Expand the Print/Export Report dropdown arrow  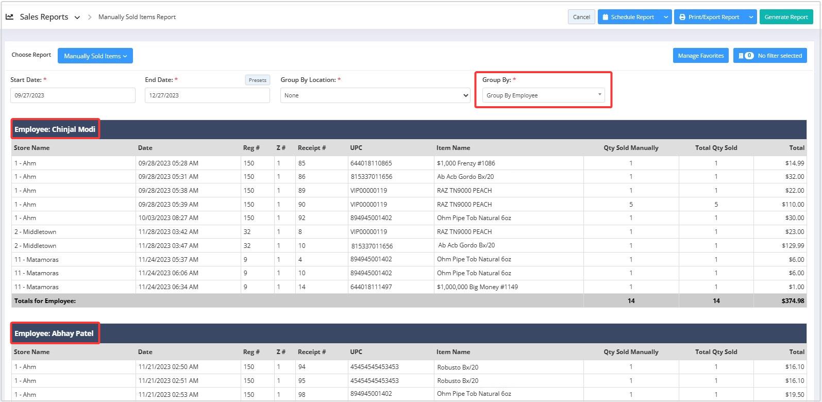(x=751, y=17)
